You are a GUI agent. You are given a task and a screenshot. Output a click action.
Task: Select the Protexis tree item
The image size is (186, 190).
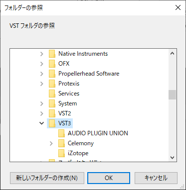click(69, 84)
